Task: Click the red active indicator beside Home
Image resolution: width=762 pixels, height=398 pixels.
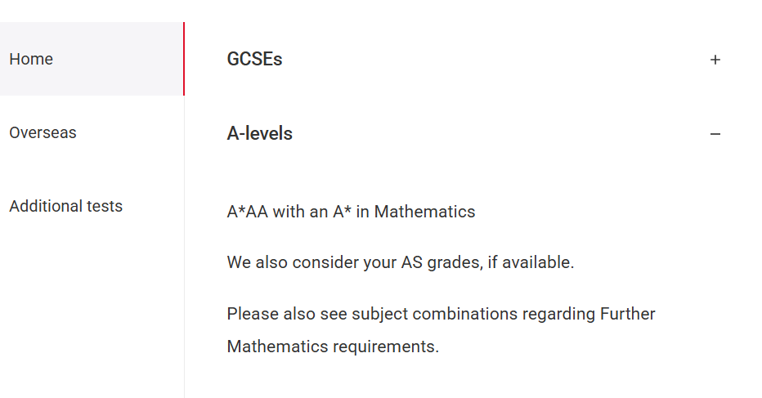Action: (x=184, y=59)
